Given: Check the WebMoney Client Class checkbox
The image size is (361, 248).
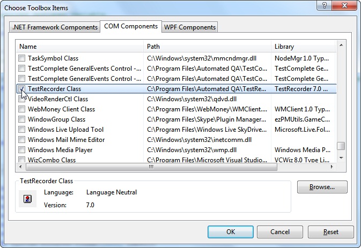Looking at the screenshot, I should [21, 109].
